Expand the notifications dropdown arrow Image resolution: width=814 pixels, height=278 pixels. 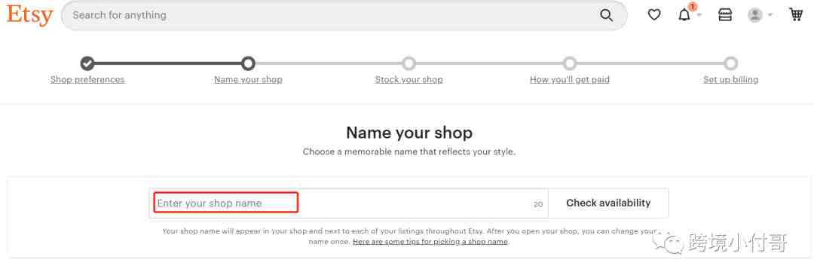pyautogui.click(x=699, y=15)
